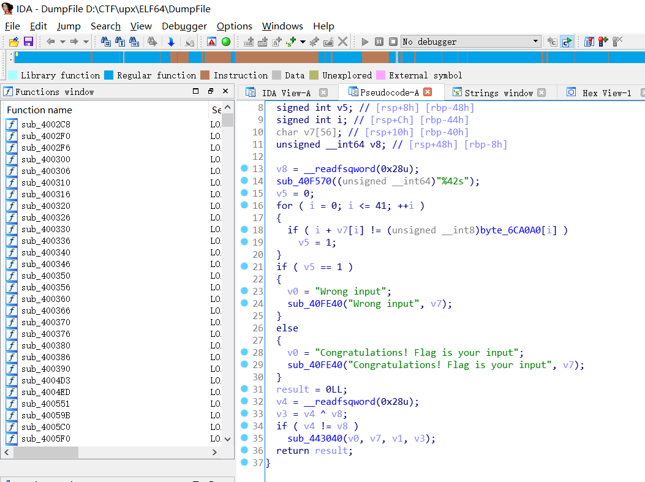Toggle breakpoint dot on line 13
Viewport: 645px width, 482px height.
244,168
